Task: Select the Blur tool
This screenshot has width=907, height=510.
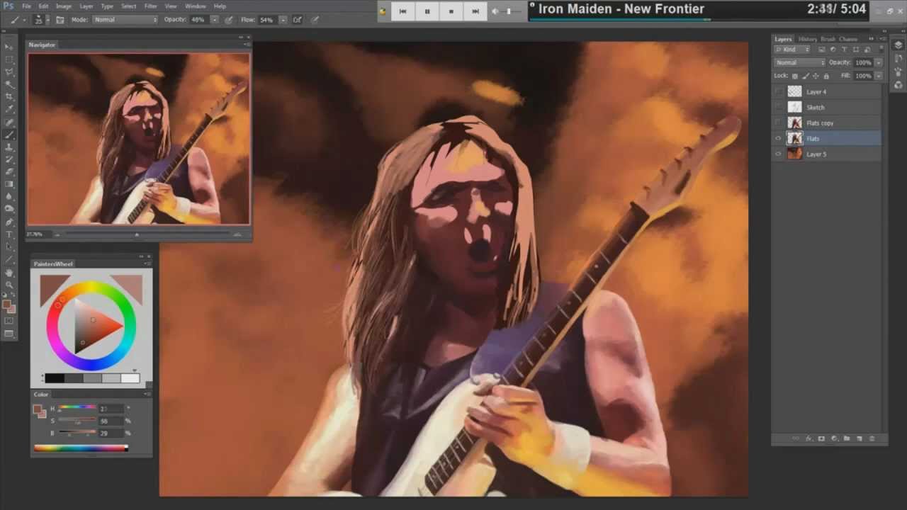Action: point(9,196)
